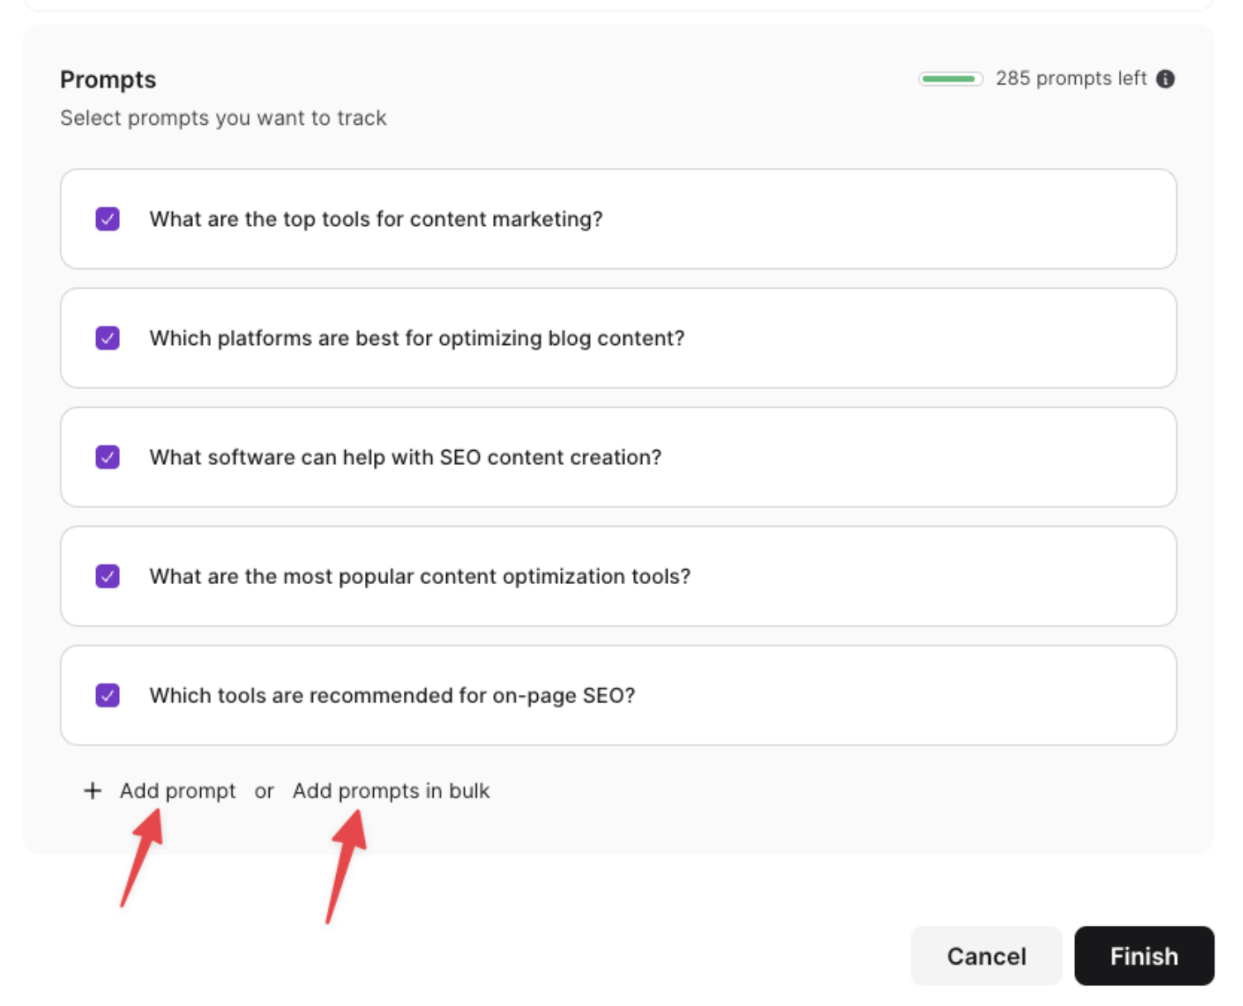Toggle the SEO content creation prompt checkbox
Viewport: 1243px width, 1006px height.
pyautogui.click(x=108, y=457)
